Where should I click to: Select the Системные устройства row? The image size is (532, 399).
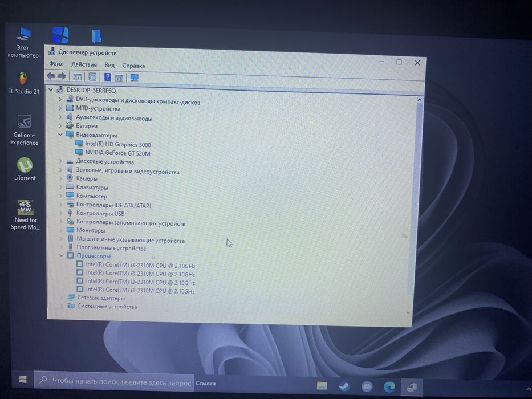[103, 306]
